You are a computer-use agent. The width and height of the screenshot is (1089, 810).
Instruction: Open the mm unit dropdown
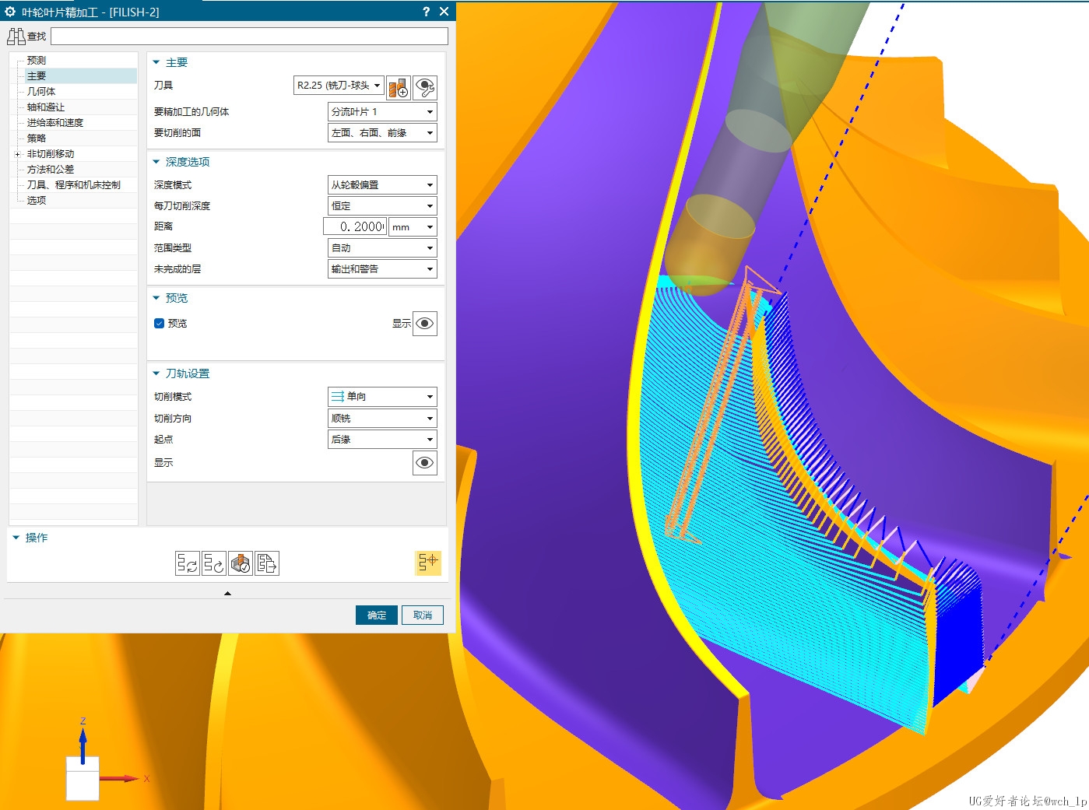coord(413,227)
